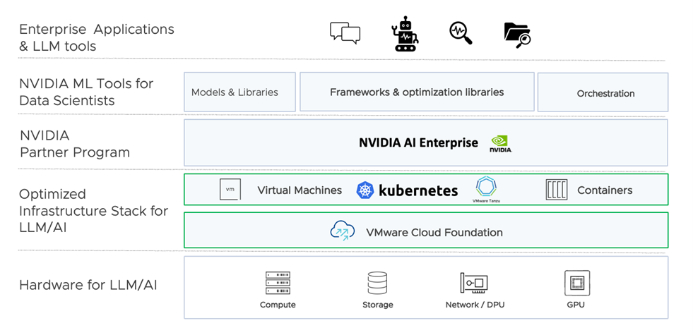The image size is (693, 335).
Task: Click the Virtual Machines vm icon
Action: pos(230,190)
